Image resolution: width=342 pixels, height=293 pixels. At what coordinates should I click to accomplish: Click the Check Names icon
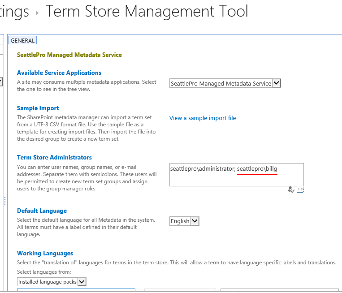[x=291, y=190]
